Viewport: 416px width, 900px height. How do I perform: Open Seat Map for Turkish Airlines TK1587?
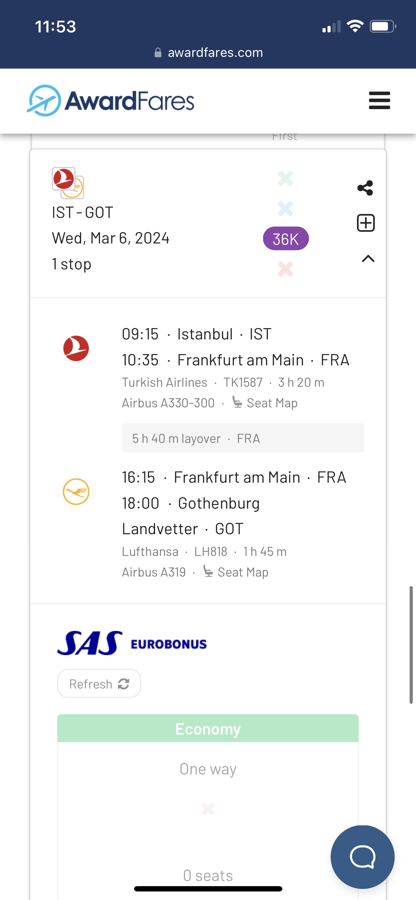point(265,403)
